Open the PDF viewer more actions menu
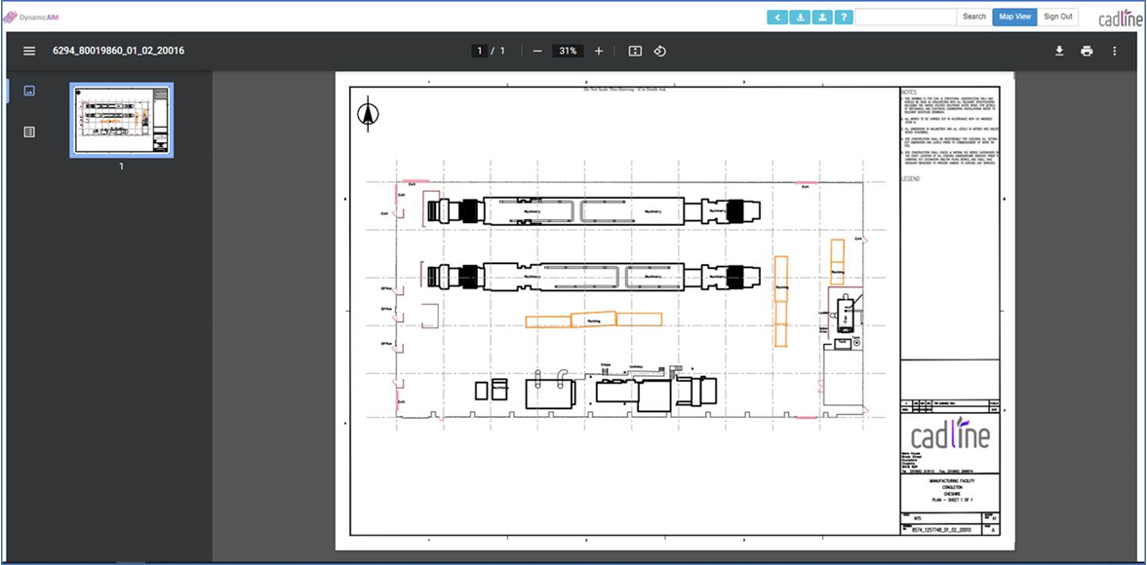The height and width of the screenshot is (565, 1147). pos(1114,52)
